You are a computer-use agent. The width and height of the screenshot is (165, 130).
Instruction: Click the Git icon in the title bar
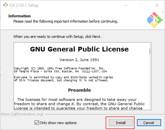tap(5, 5)
